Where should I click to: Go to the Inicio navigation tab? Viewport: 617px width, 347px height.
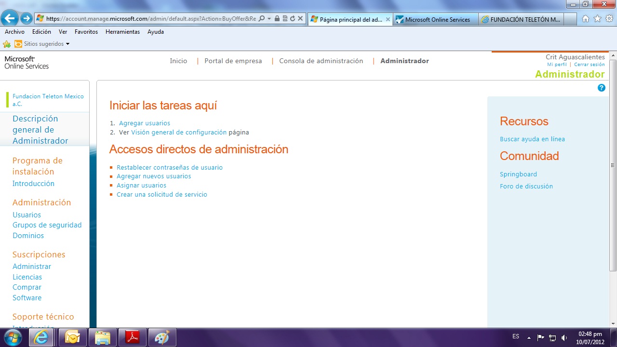pyautogui.click(x=178, y=61)
